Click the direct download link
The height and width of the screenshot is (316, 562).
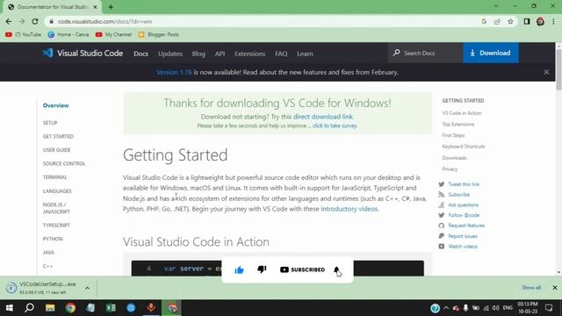click(x=323, y=117)
